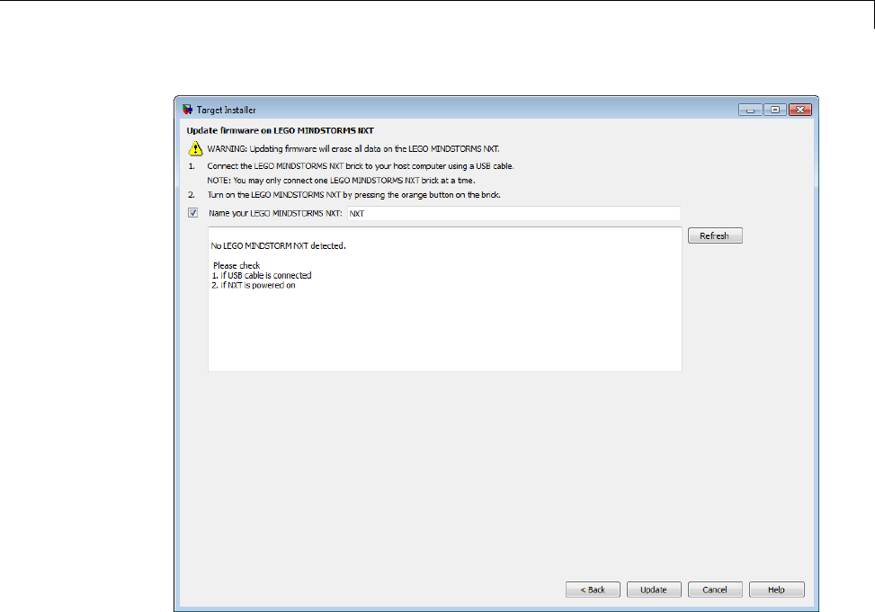
Task: Start the firmware update with Update button
Action: coord(654,590)
